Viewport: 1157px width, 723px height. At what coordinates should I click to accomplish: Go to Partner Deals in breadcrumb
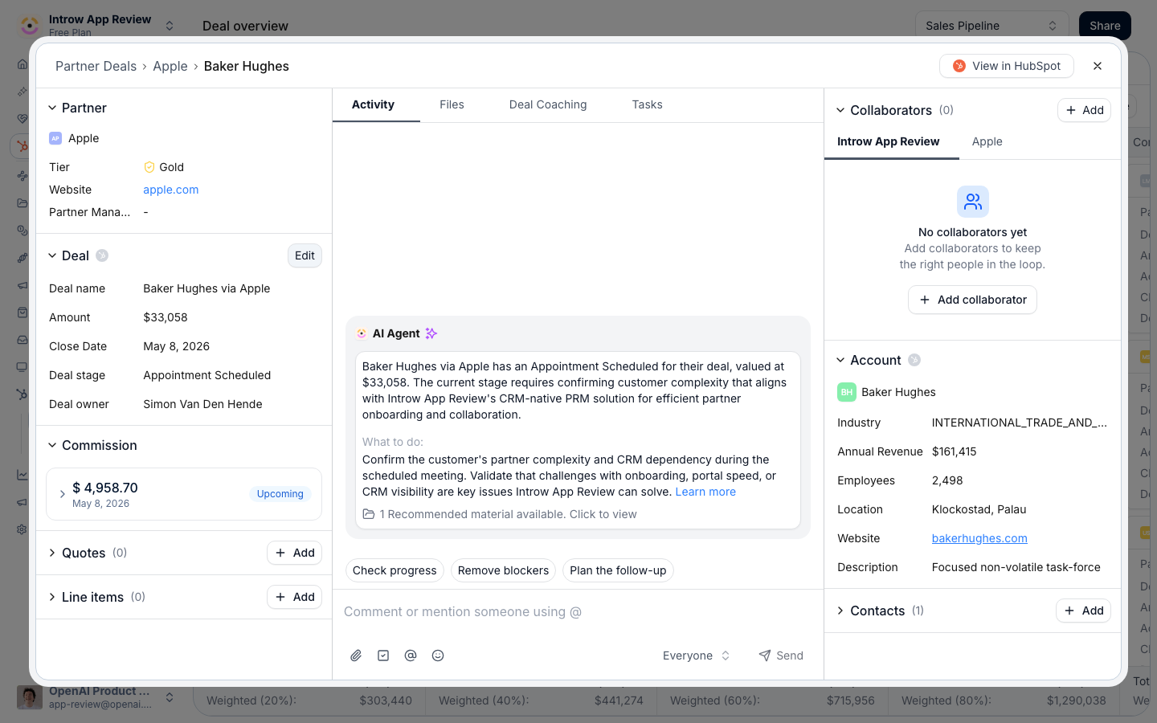tap(96, 66)
